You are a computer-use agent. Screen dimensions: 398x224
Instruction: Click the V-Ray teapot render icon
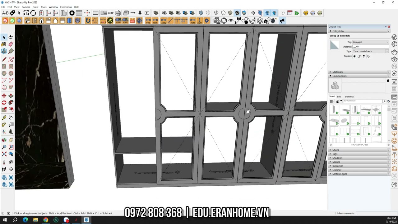pos(394,52)
